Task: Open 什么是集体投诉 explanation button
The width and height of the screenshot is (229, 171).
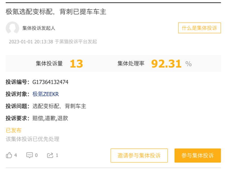Action: point(199,28)
